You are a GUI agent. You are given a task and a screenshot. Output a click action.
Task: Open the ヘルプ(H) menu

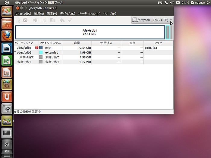pos(110,14)
